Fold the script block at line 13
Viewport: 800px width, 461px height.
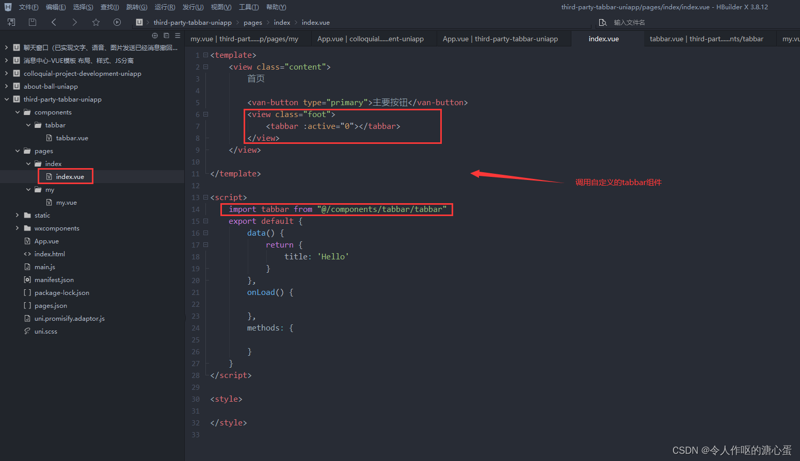(205, 197)
